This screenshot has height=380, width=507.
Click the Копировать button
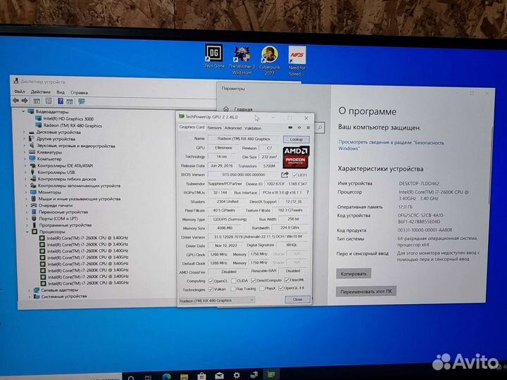(353, 274)
